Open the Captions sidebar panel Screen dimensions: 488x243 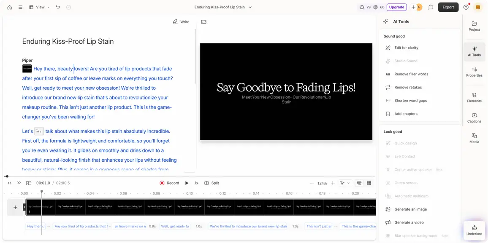(474, 118)
